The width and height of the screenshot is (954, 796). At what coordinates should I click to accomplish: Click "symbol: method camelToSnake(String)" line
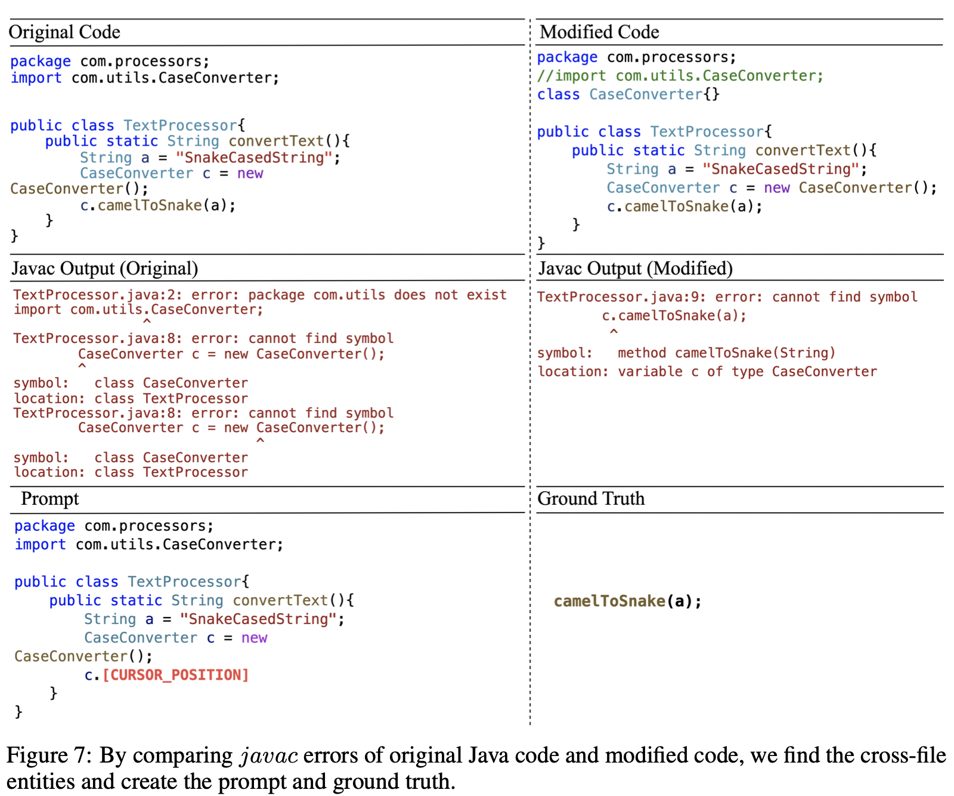pos(686,353)
